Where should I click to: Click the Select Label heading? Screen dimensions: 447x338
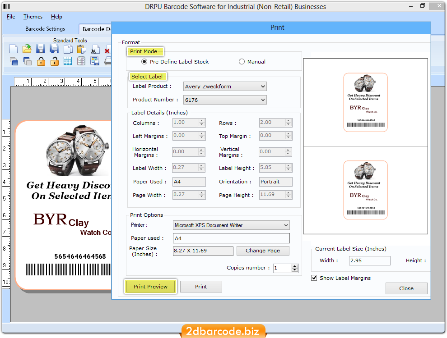coord(147,77)
